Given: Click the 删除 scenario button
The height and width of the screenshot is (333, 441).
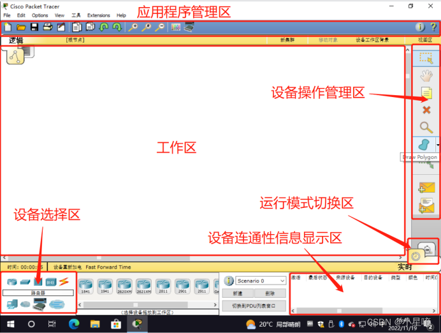Looking at the screenshot, I should click(270, 293).
